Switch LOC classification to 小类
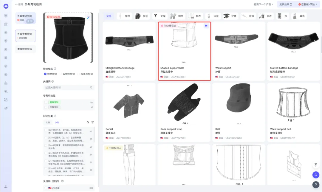322x192 pixels. (x=57, y=123)
